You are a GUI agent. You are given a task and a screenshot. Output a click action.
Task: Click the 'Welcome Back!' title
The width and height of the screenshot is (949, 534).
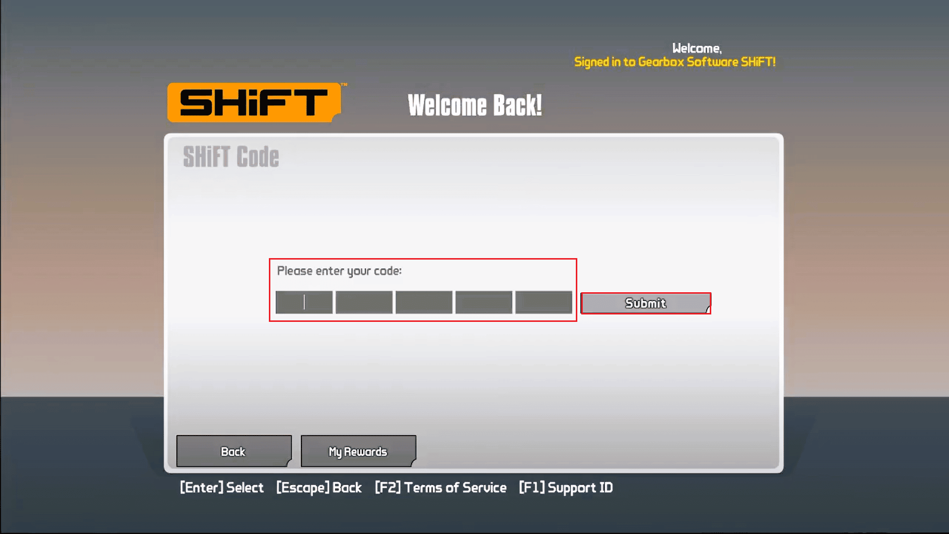tap(474, 105)
